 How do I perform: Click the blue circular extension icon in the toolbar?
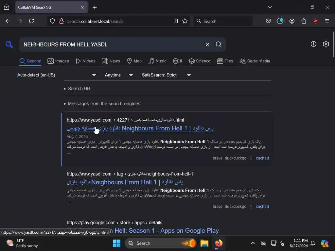(280, 21)
